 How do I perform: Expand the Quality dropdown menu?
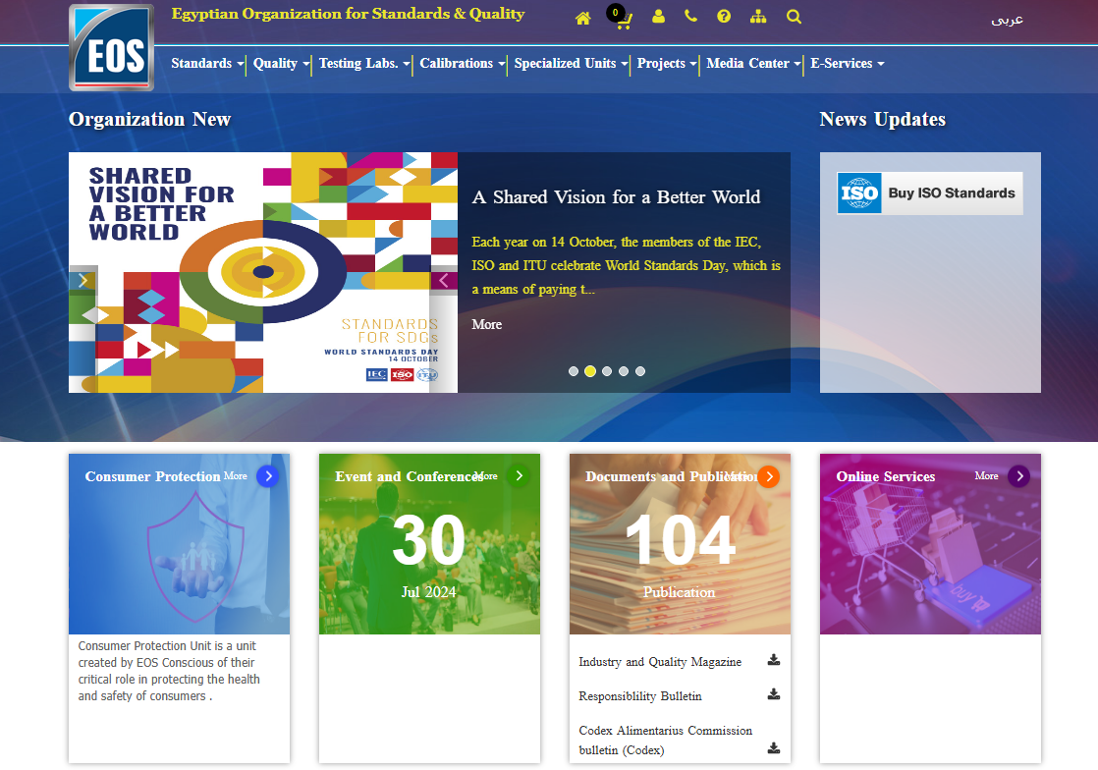281,64
